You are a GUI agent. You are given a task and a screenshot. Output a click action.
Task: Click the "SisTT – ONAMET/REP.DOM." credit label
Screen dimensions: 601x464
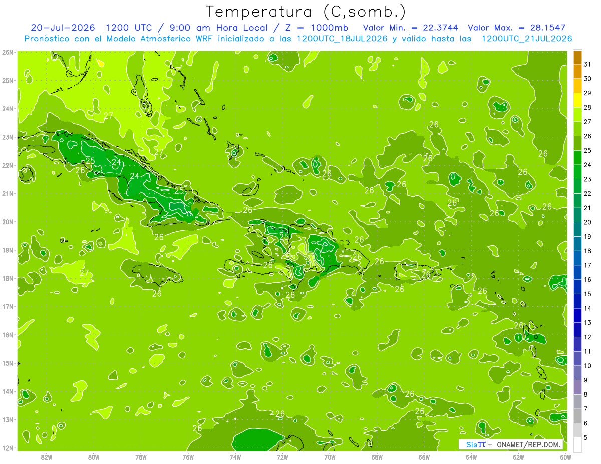(x=510, y=444)
